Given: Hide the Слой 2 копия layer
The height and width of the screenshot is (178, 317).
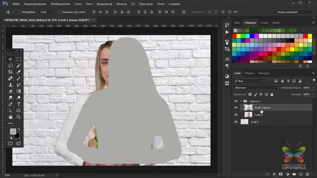Looking at the screenshot, I should (x=236, y=108).
